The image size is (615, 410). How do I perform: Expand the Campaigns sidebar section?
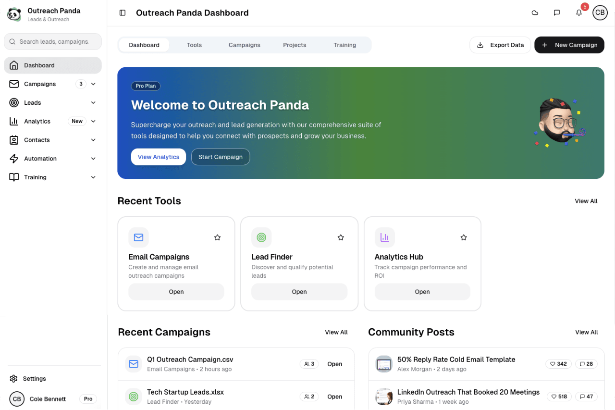(x=93, y=84)
